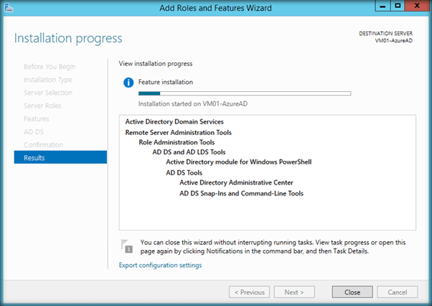432x306 pixels.
Task: Select Active Directory module for Windows PowerShell
Action: tap(238, 162)
